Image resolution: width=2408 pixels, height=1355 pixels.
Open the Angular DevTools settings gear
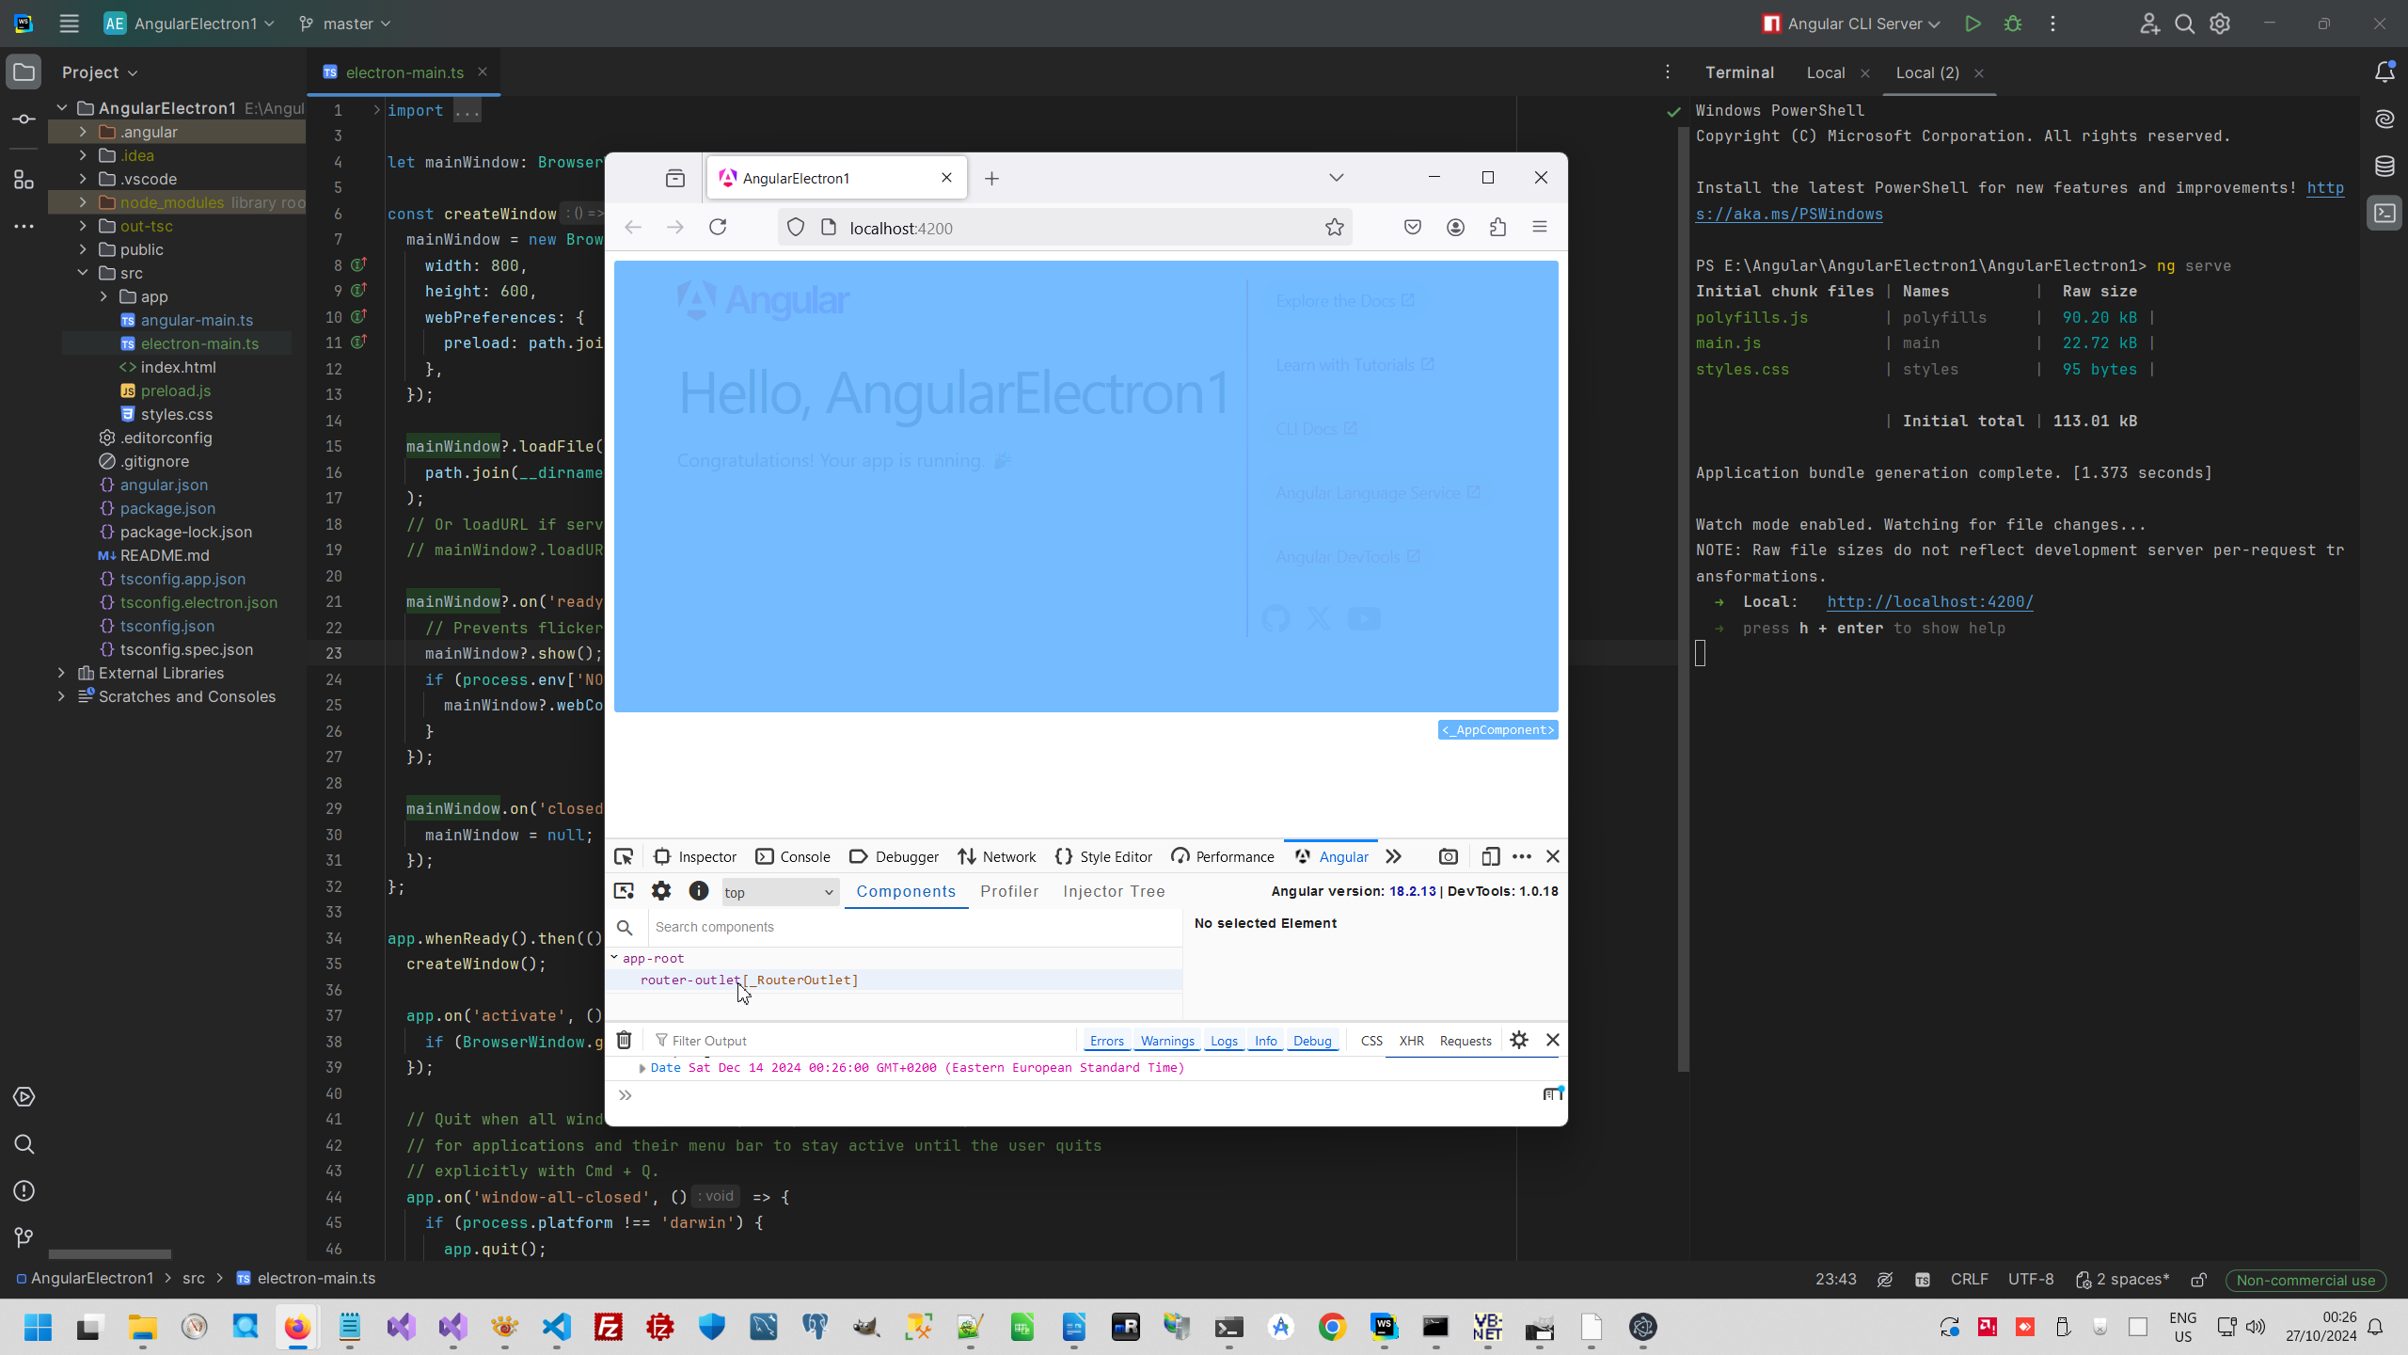point(661,891)
